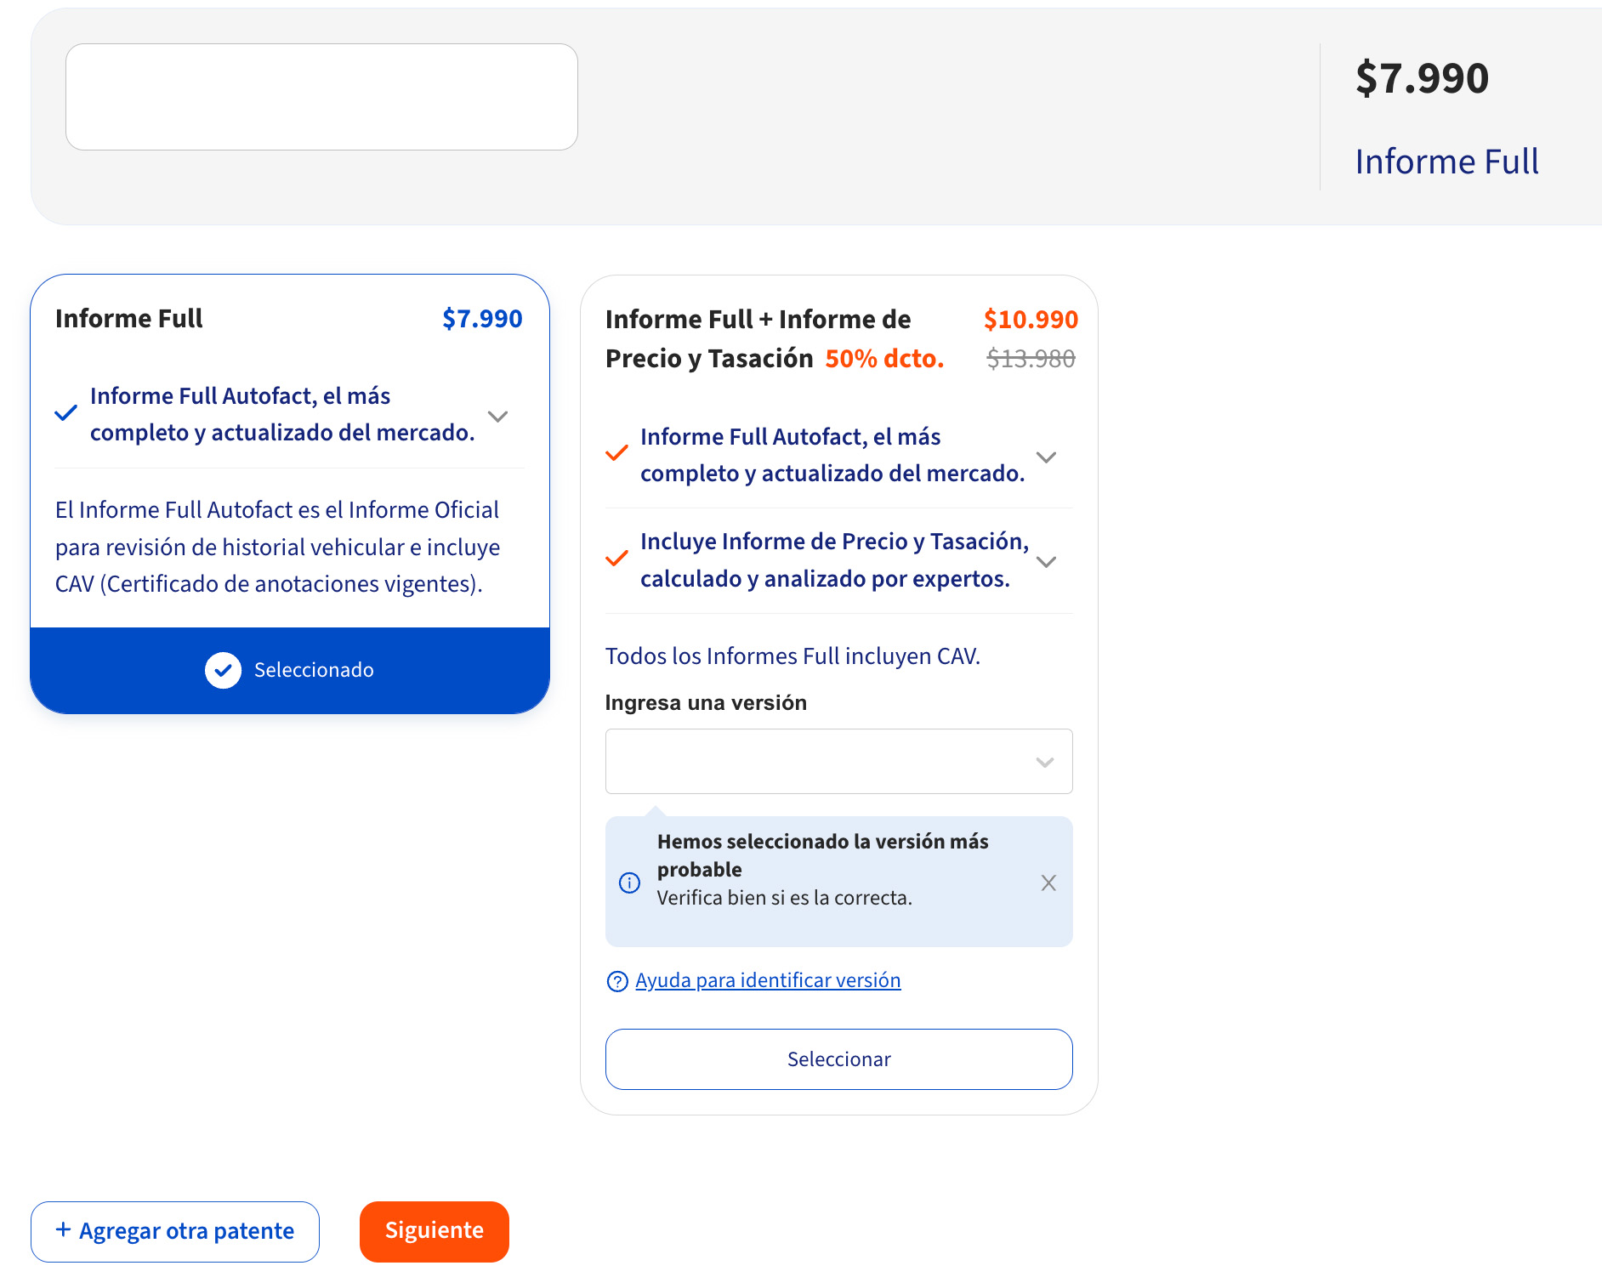
Task: Select the combo plan with Seleccionar
Action: tap(838, 1058)
